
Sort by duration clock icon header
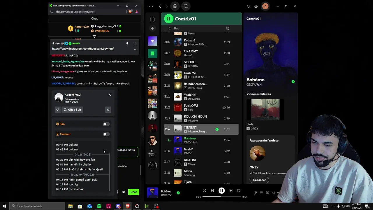tap(228, 28)
